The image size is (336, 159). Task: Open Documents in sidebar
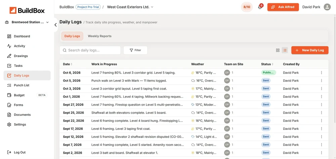point(27,114)
